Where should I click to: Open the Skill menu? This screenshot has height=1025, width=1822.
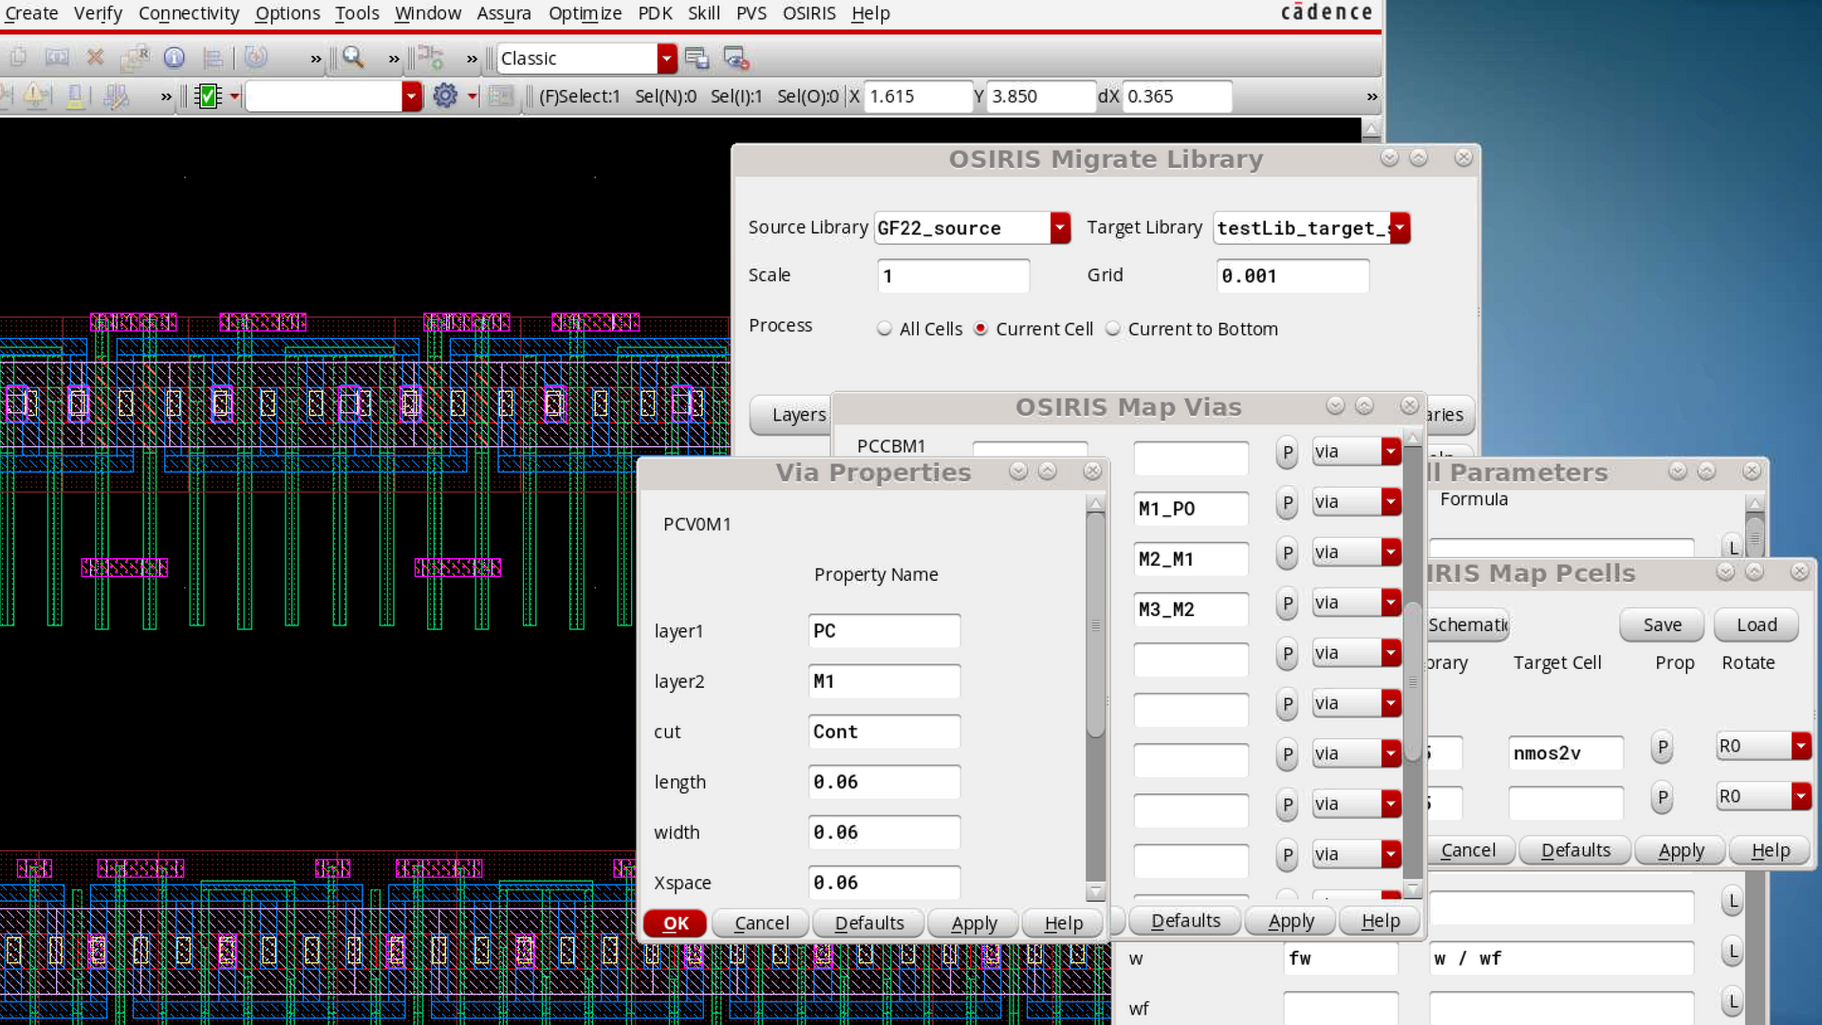(x=703, y=13)
